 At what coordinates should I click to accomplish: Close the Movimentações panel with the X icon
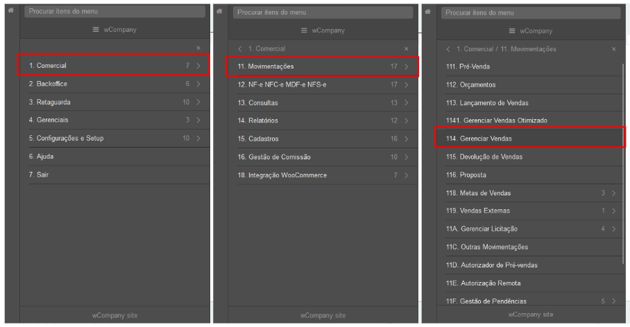pyautogui.click(x=613, y=49)
